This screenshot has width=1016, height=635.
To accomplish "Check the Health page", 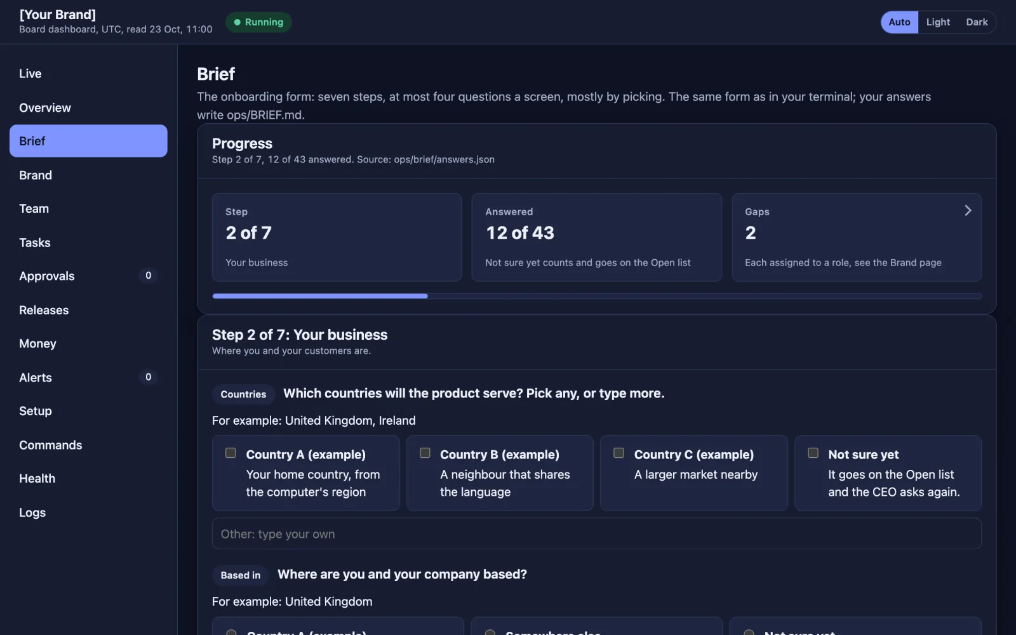I will coord(88,478).
